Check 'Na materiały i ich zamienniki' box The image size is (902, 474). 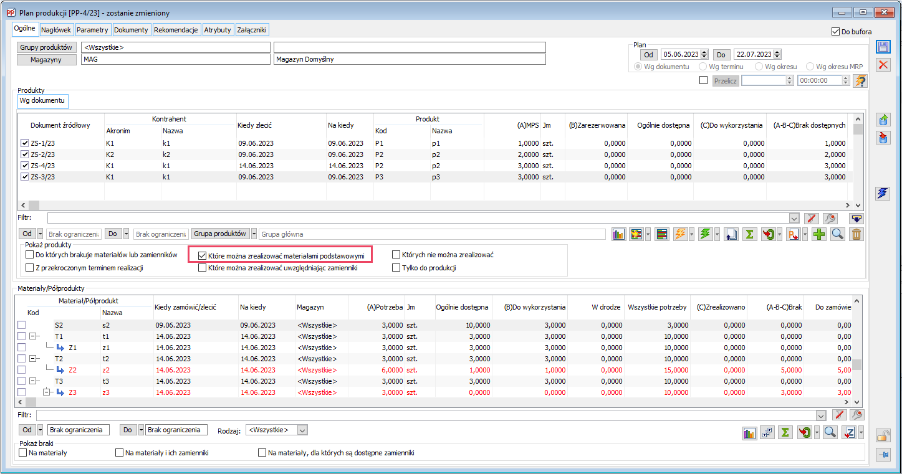pos(120,453)
